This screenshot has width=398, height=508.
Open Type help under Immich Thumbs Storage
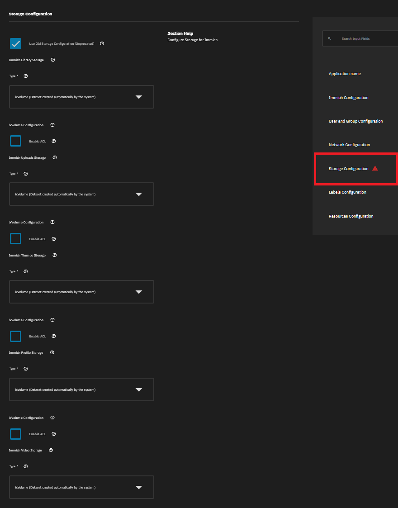tap(26, 271)
